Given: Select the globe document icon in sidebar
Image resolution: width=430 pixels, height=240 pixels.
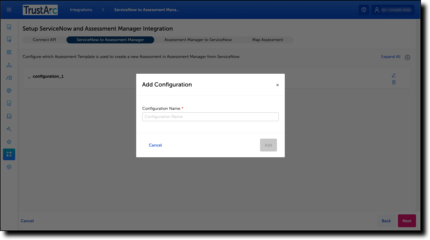Looking at the screenshot, I should click(x=9, y=39).
